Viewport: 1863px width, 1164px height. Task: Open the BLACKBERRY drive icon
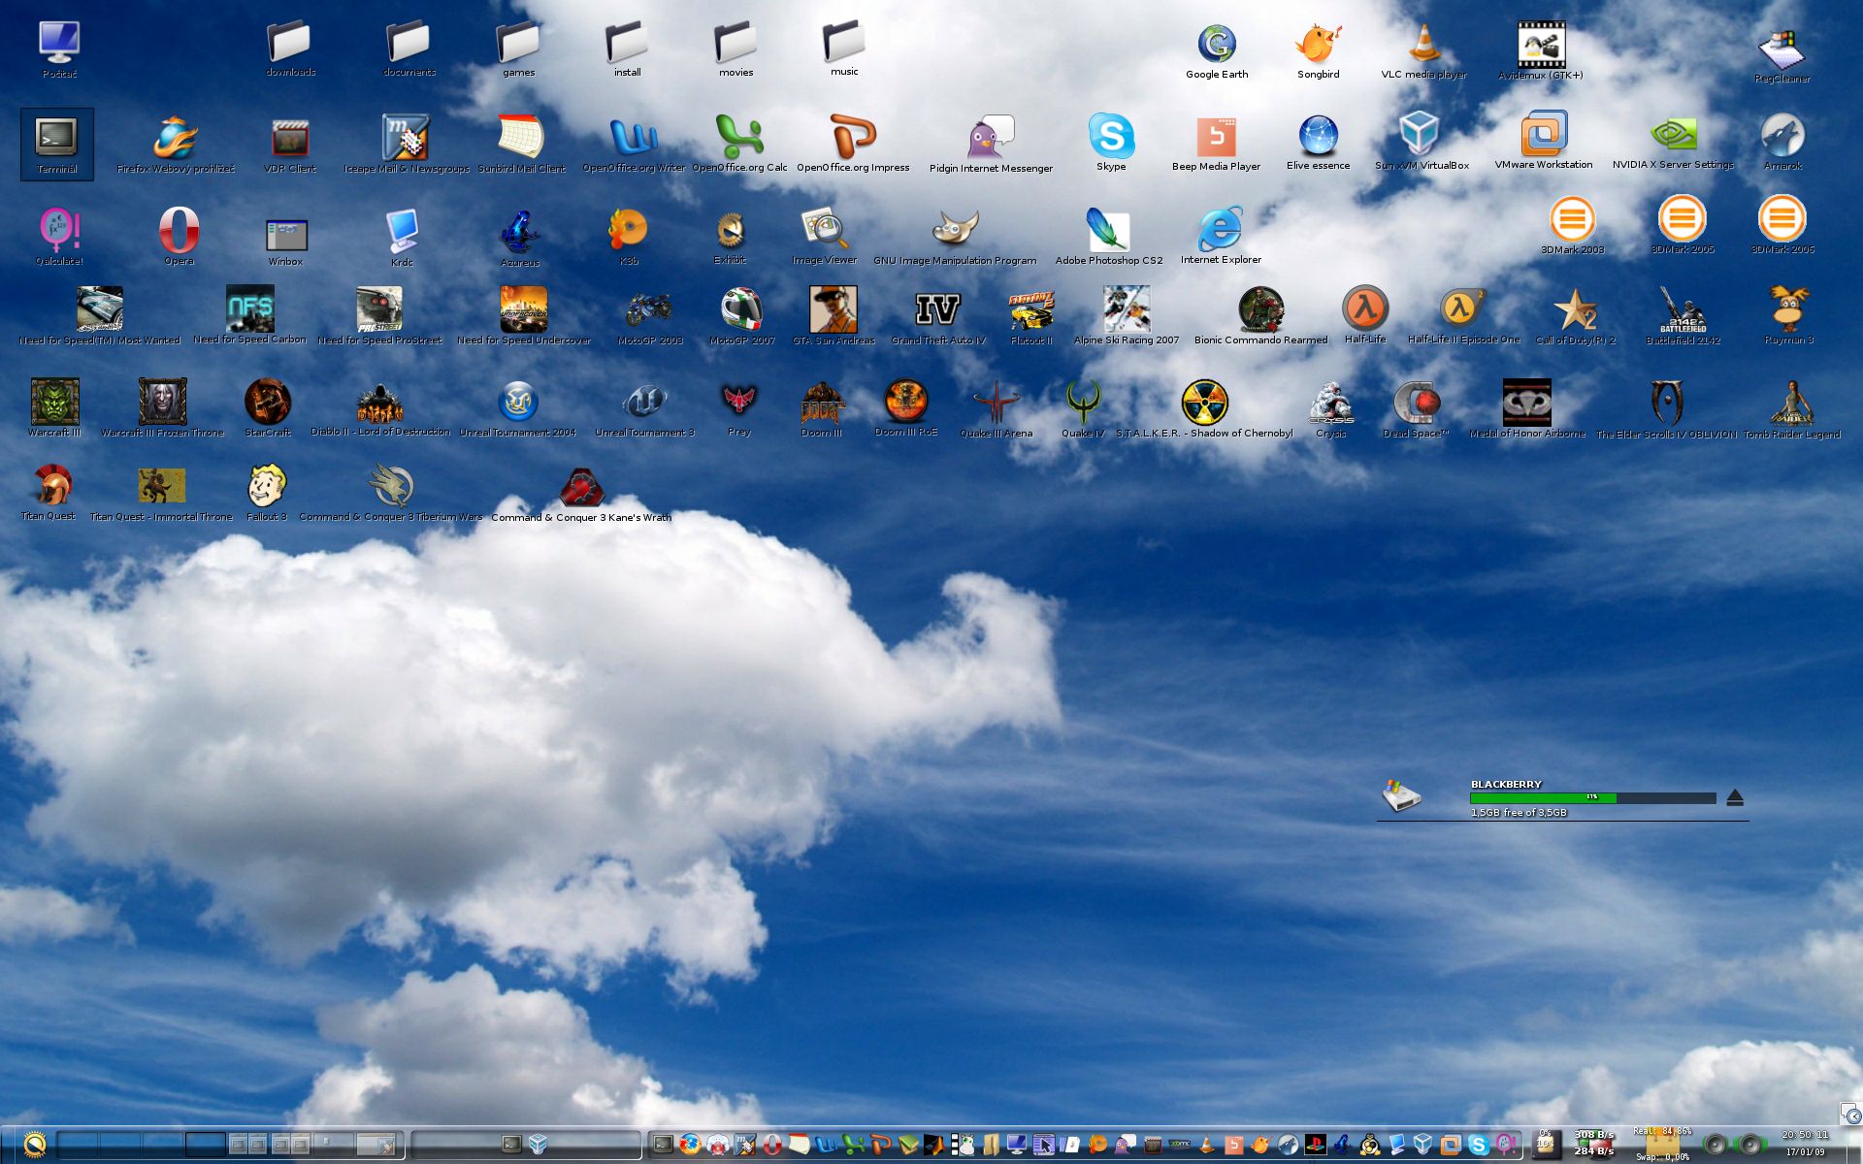coord(1401,795)
